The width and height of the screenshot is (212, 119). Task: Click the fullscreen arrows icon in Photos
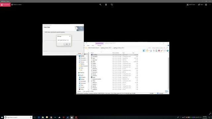210,114
